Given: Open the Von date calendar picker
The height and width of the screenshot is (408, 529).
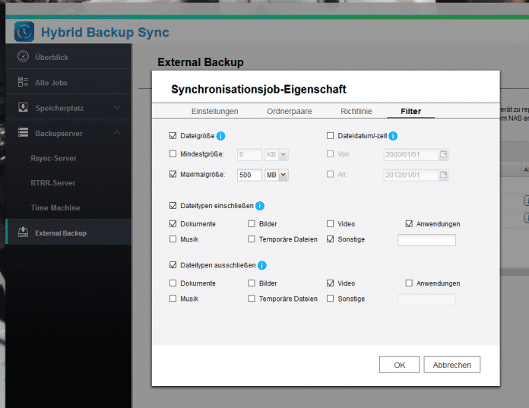Looking at the screenshot, I should coord(444,154).
